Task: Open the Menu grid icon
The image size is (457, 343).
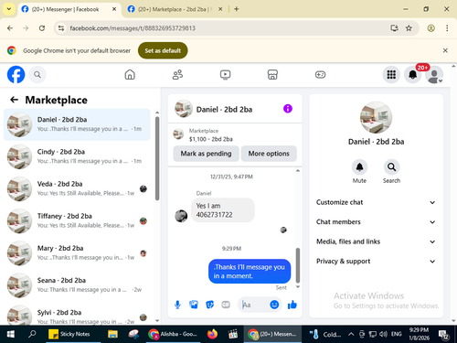Action: (x=391, y=74)
